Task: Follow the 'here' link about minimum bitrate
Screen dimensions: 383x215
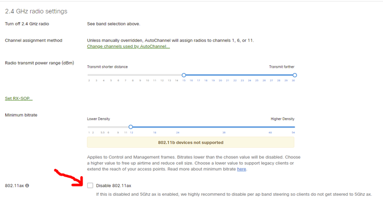Action: (241, 169)
